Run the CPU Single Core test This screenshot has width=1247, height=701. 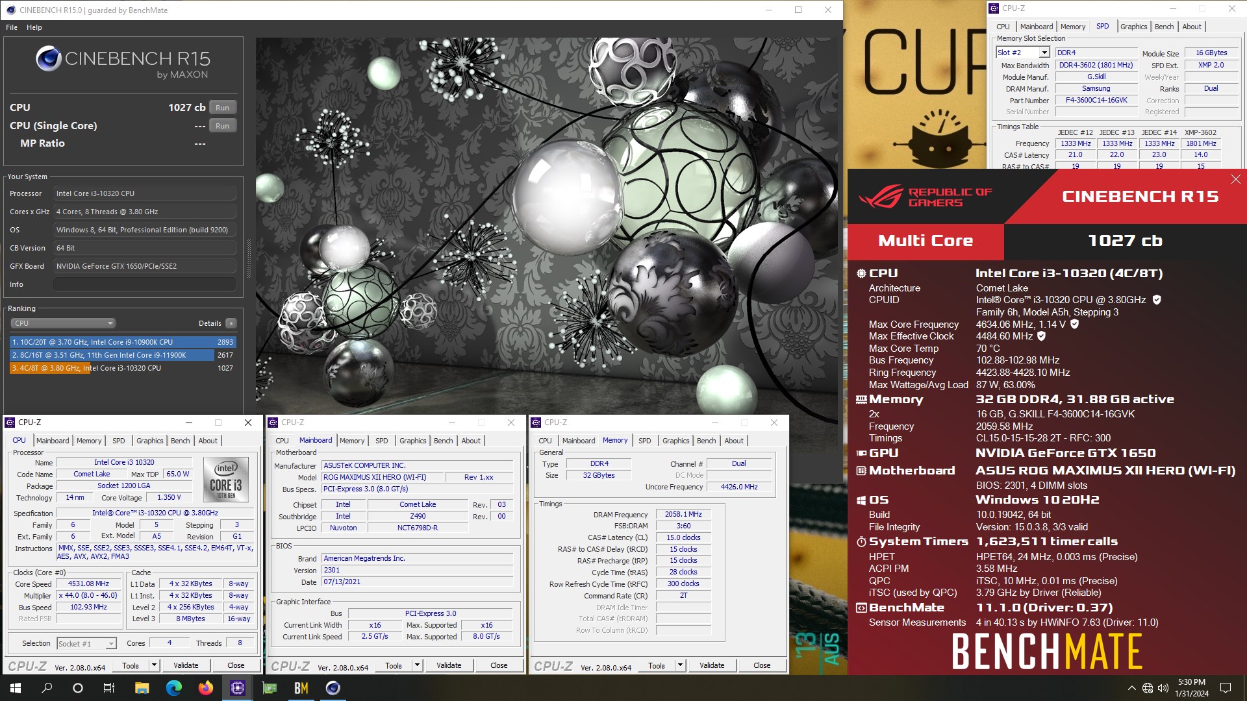(222, 126)
